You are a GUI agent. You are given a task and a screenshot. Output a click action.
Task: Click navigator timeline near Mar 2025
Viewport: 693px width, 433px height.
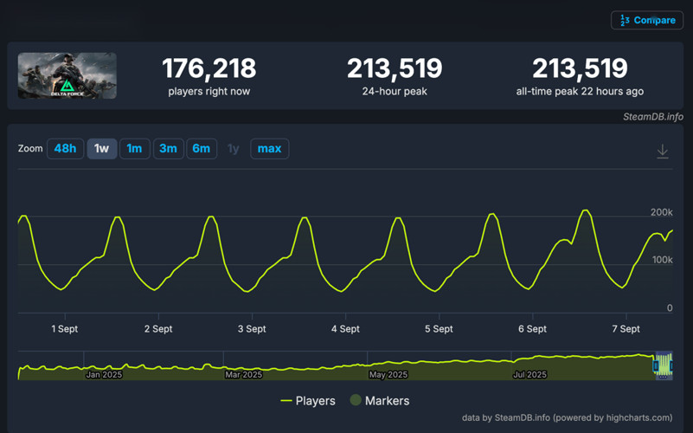[x=243, y=367]
